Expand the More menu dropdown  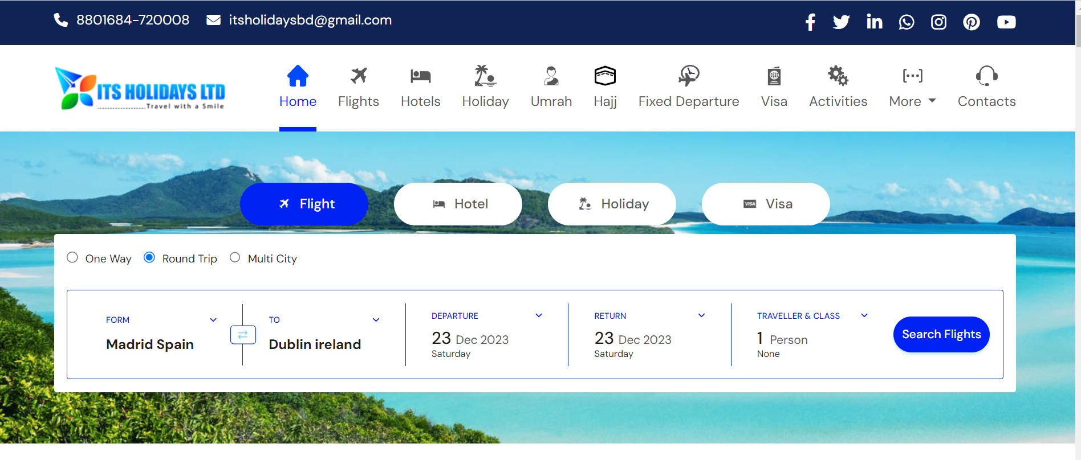[x=912, y=101]
